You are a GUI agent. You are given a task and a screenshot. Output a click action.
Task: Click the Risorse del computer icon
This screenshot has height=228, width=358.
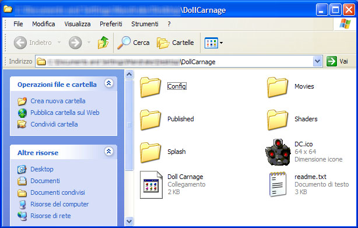point(22,205)
